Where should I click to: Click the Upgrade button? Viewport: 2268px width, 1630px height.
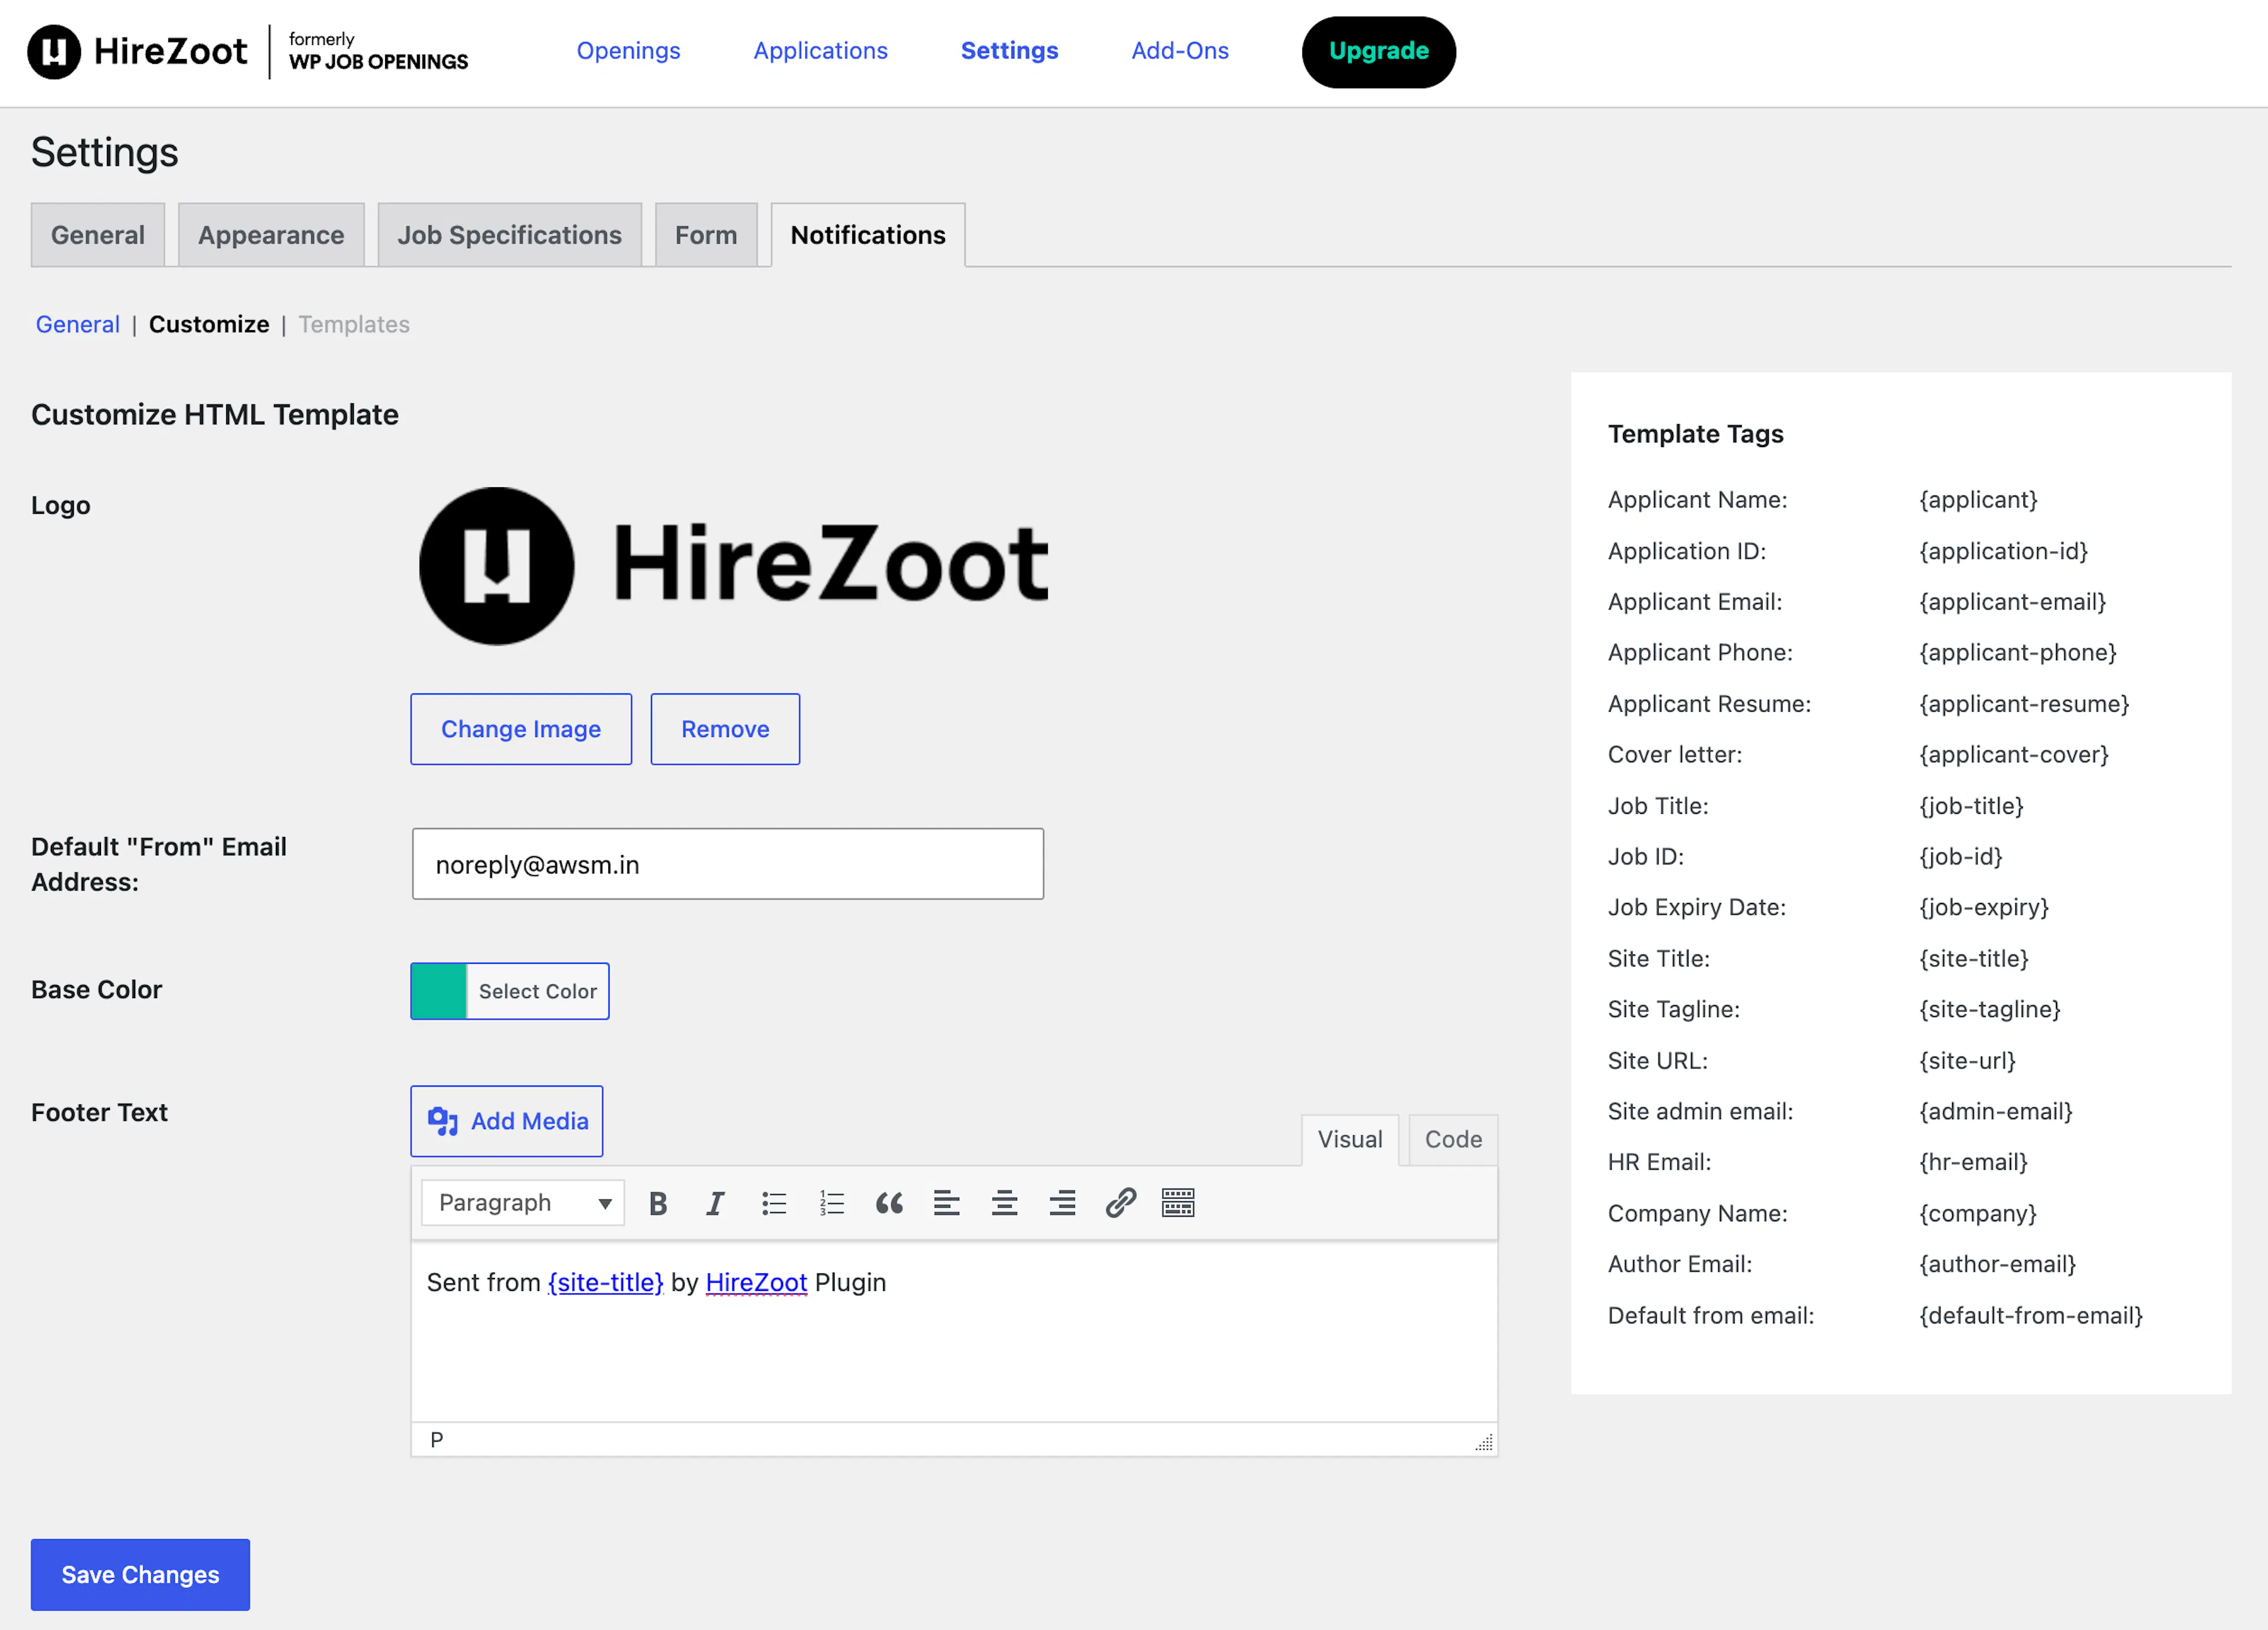point(1378,52)
